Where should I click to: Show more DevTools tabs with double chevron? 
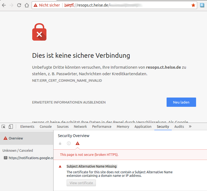click(x=190, y=127)
